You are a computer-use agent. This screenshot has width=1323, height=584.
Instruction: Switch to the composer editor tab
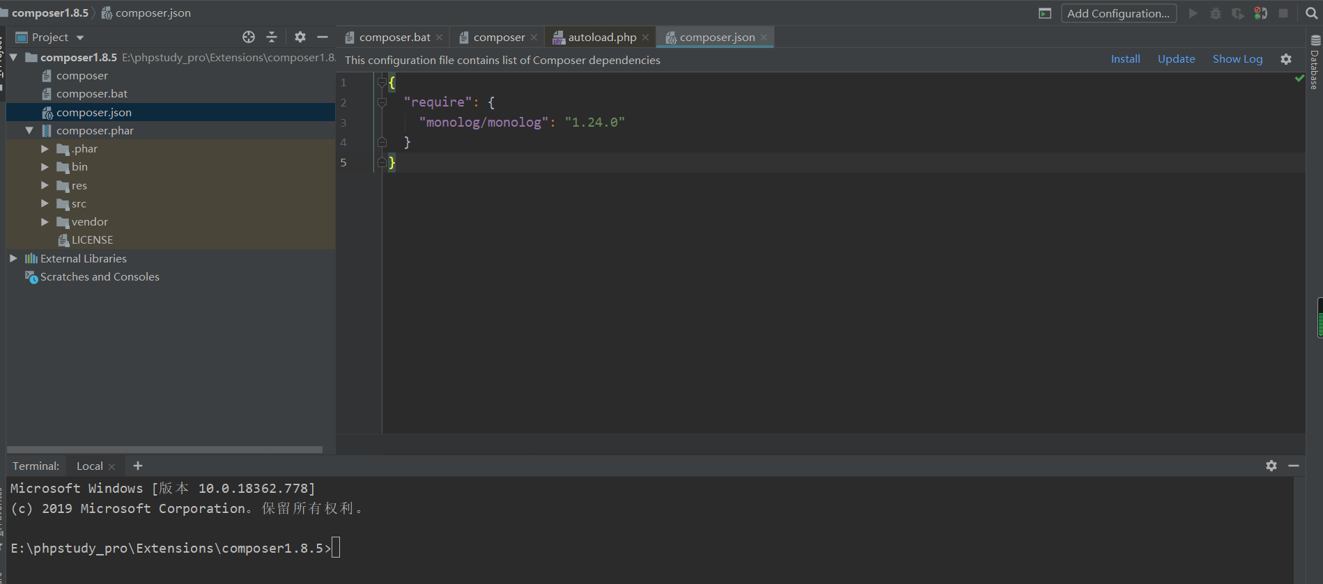[x=499, y=38]
